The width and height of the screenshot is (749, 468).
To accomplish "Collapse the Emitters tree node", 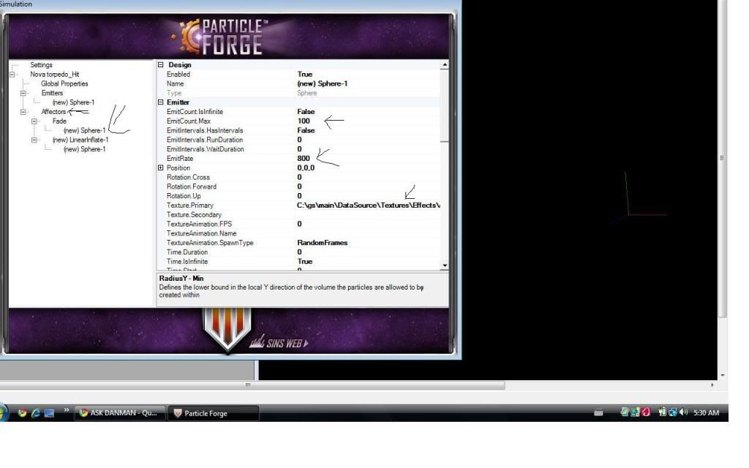I will (23, 93).
